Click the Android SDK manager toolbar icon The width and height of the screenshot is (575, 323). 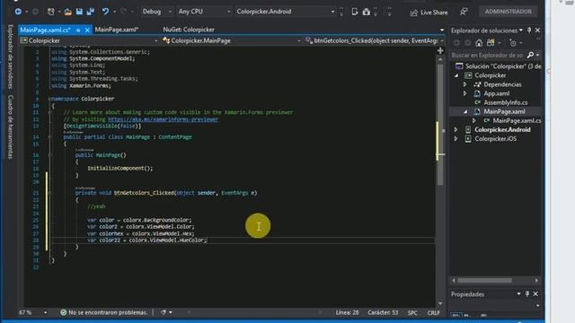(366, 12)
